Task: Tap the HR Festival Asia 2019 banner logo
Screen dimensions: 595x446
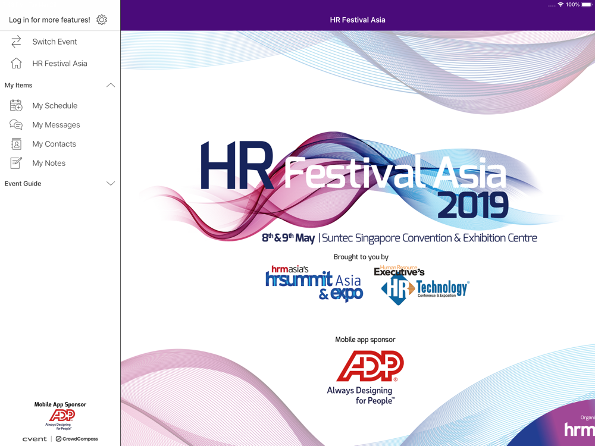Action: click(355, 180)
